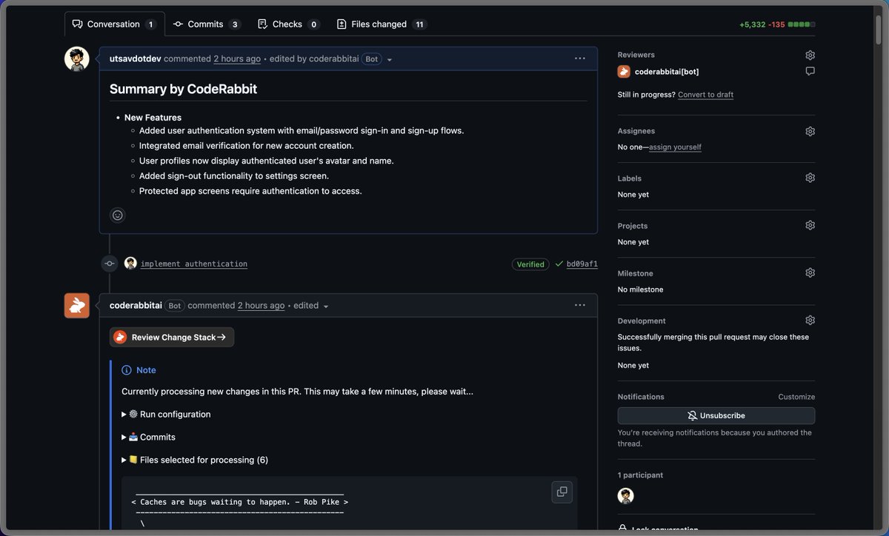The image size is (889, 536).
Task: Click the 'Bot' badge next to coderabbitai
Action: tap(174, 306)
